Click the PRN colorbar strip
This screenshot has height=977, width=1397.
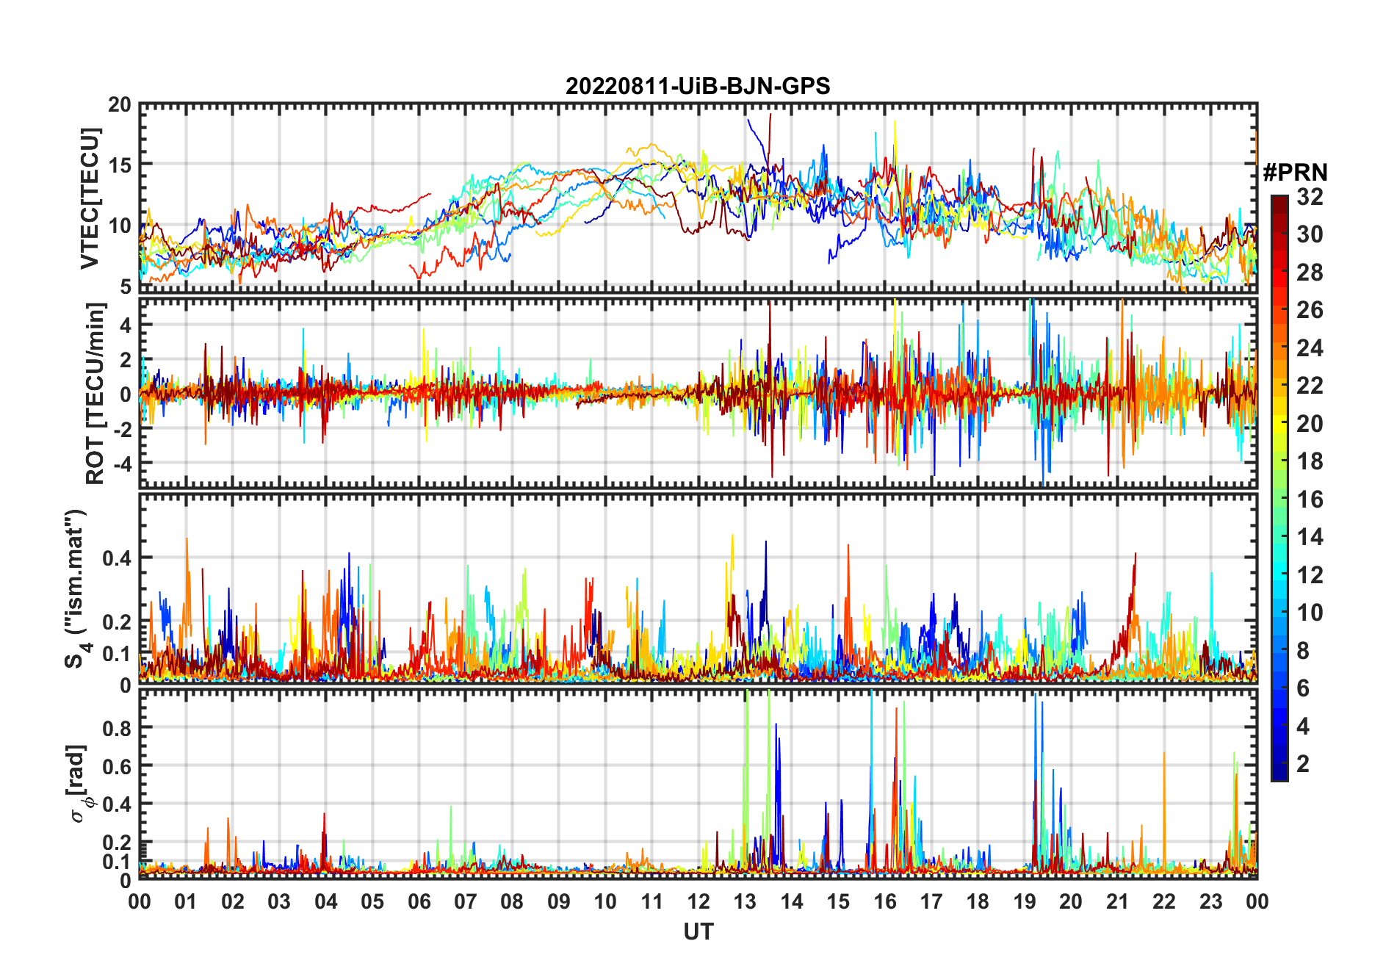point(1279,488)
